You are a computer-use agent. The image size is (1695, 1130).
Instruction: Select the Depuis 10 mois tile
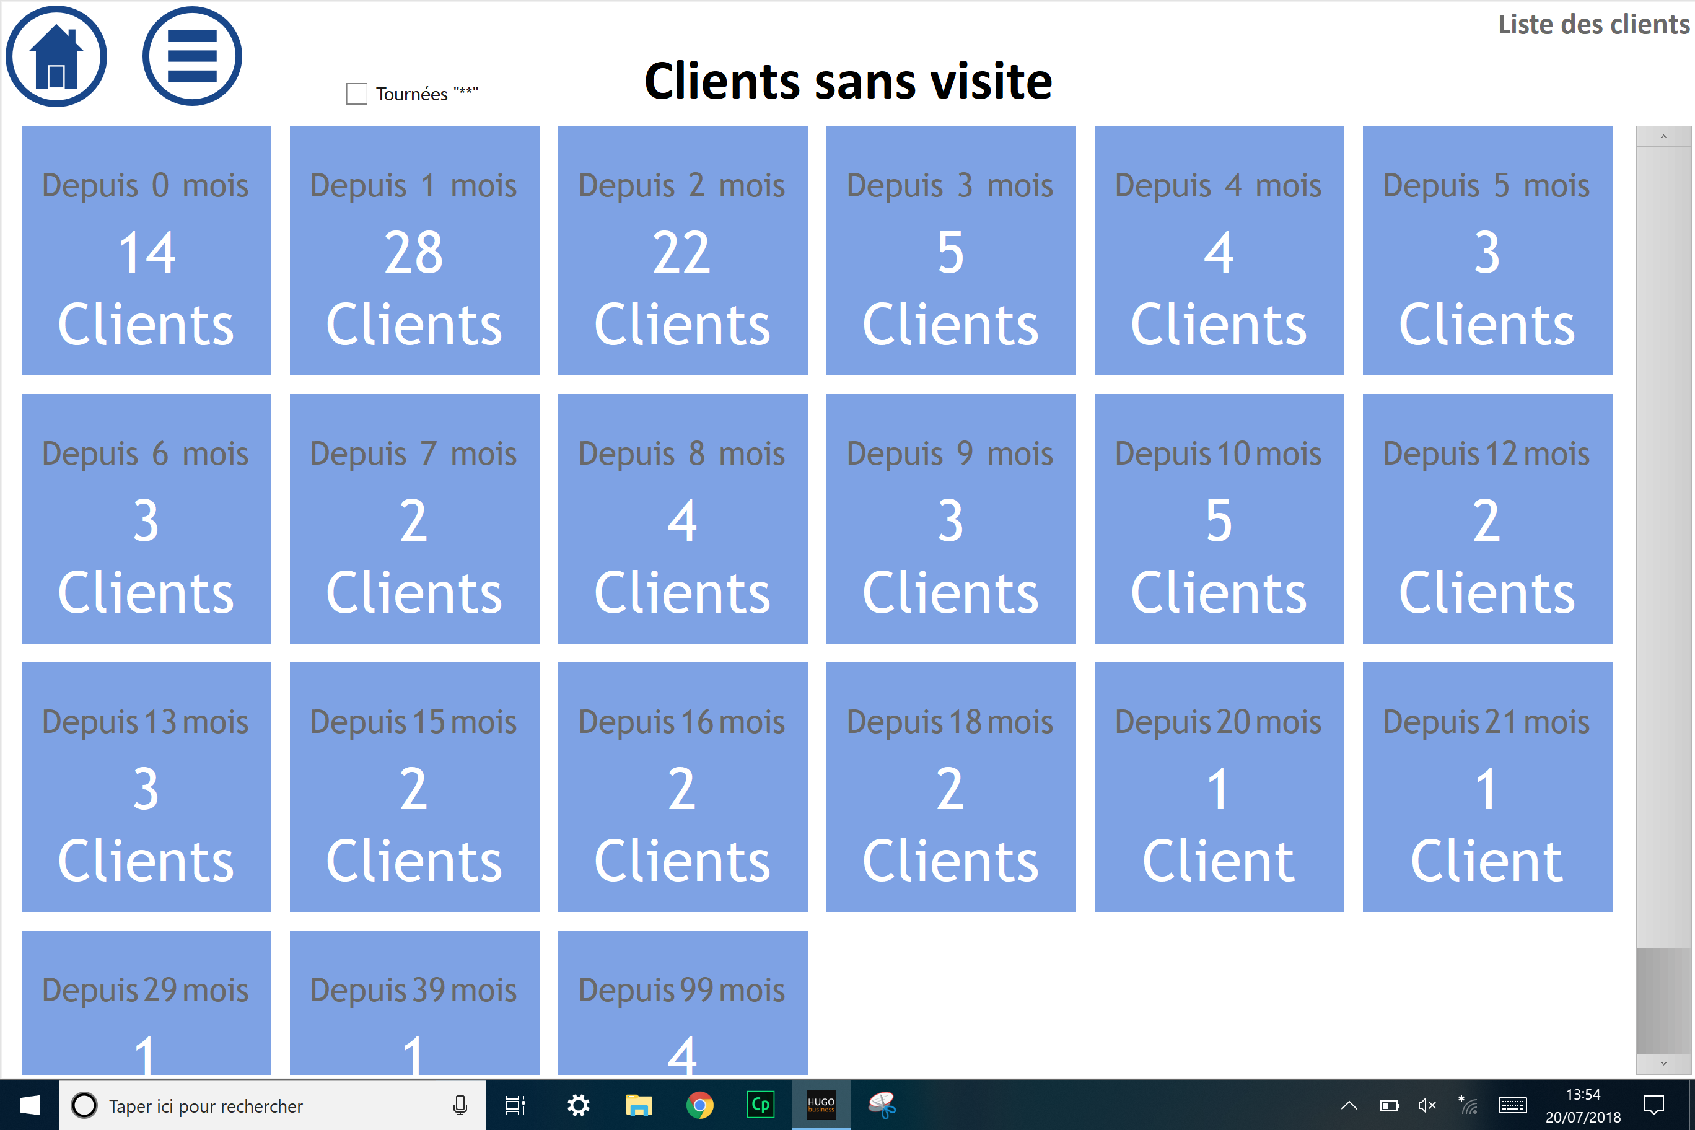[x=1219, y=519]
